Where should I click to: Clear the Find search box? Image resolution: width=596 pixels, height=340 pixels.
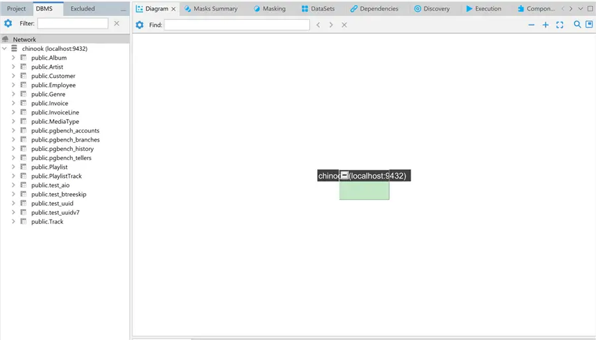344,24
